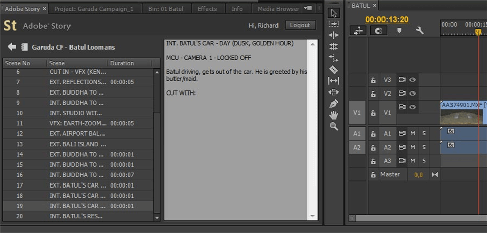Toggle the A1 track lock

(x=373, y=134)
